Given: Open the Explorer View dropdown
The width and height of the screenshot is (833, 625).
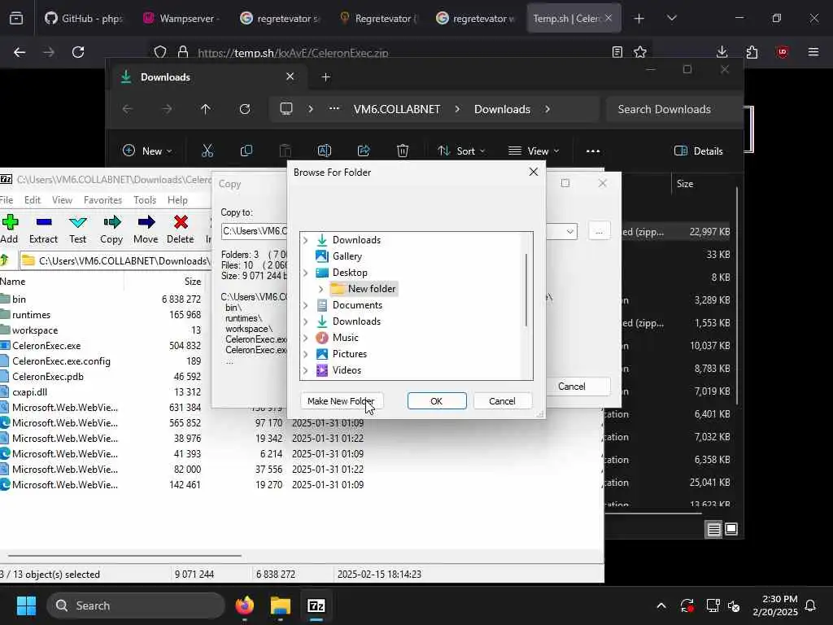Looking at the screenshot, I should 534,151.
